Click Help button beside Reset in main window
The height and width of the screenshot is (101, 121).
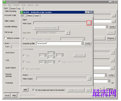[x=14, y=95]
